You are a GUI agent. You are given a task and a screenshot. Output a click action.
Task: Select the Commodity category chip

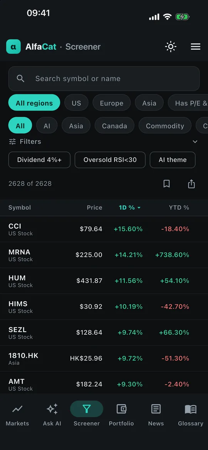[x=165, y=125]
